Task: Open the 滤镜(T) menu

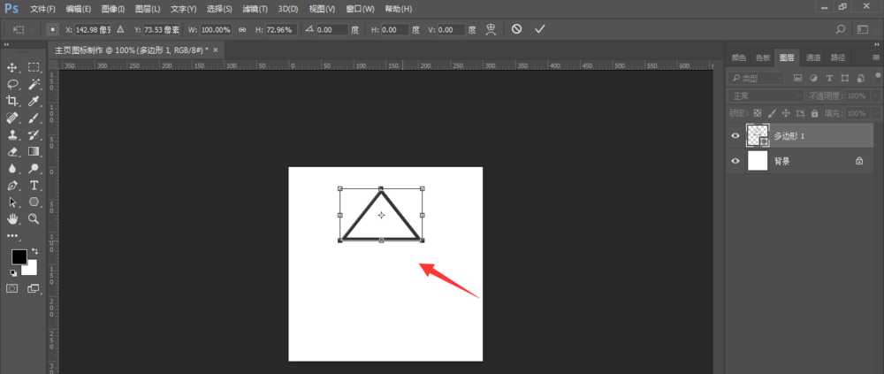Action: click(255, 8)
